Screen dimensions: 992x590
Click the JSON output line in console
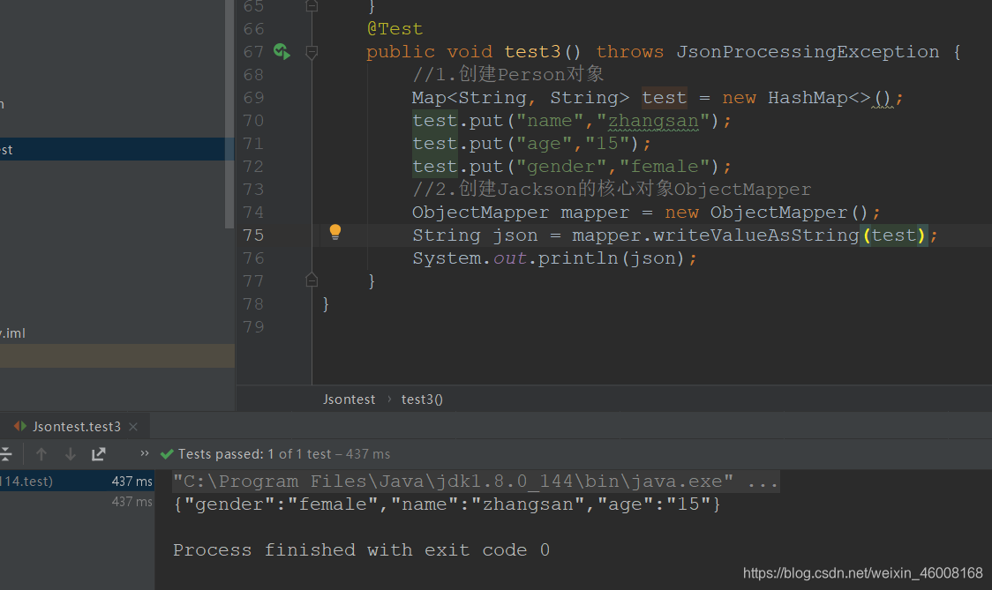447,504
